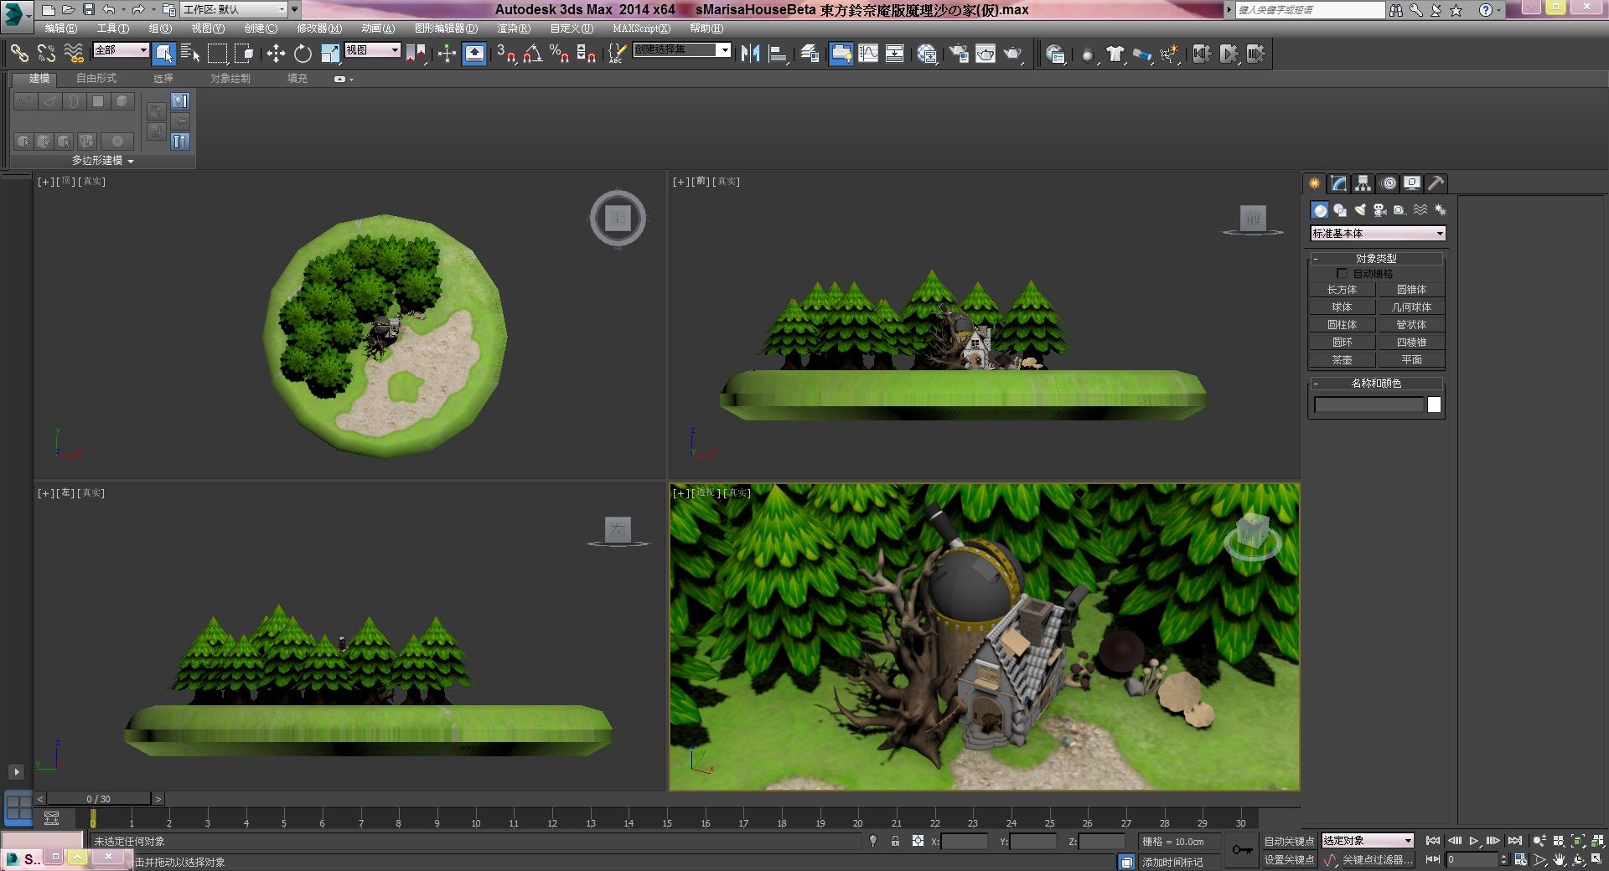Image resolution: width=1609 pixels, height=871 pixels.
Task: Click the Edit Named Selection Sets icon
Action: 616,54
